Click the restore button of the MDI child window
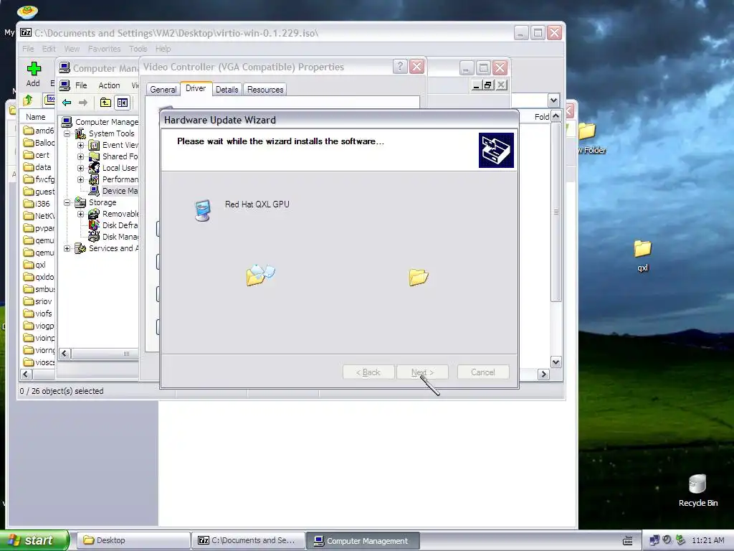Image resolution: width=734 pixels, height=551 pixels. click(488, 85)
